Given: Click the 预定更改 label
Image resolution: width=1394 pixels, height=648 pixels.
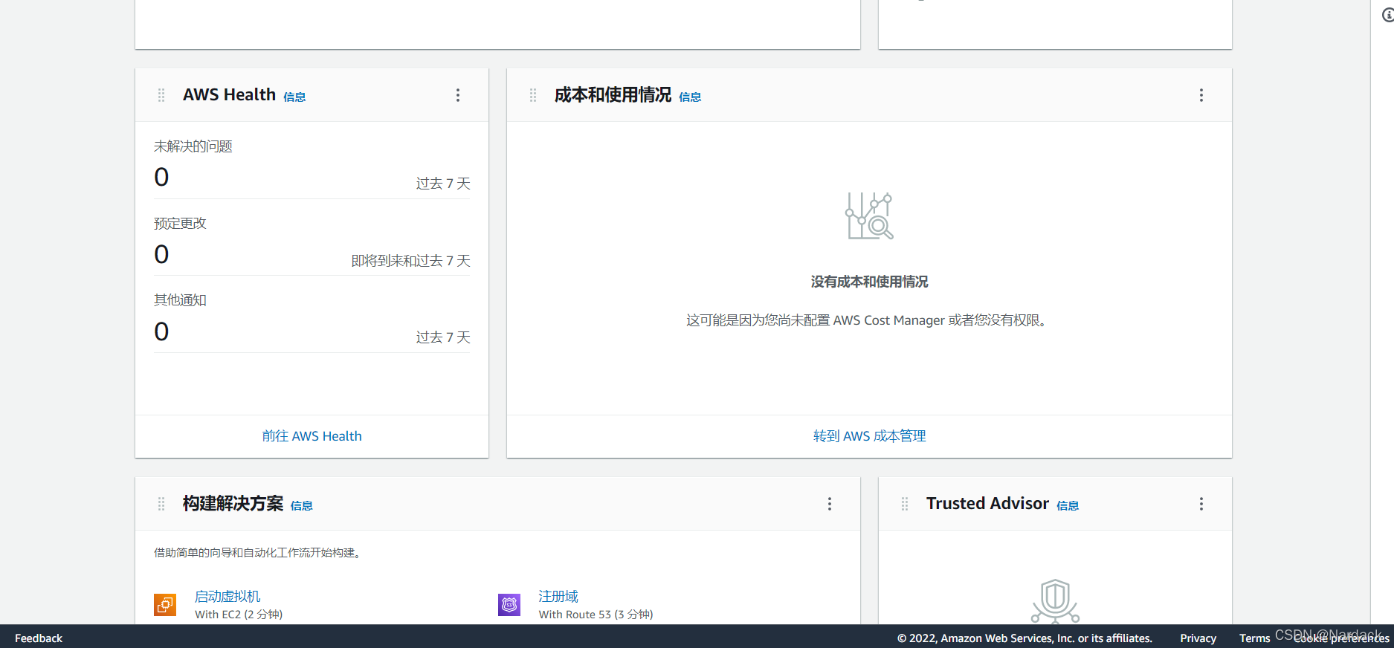Looking at the screenshot, I should point(180,223).
